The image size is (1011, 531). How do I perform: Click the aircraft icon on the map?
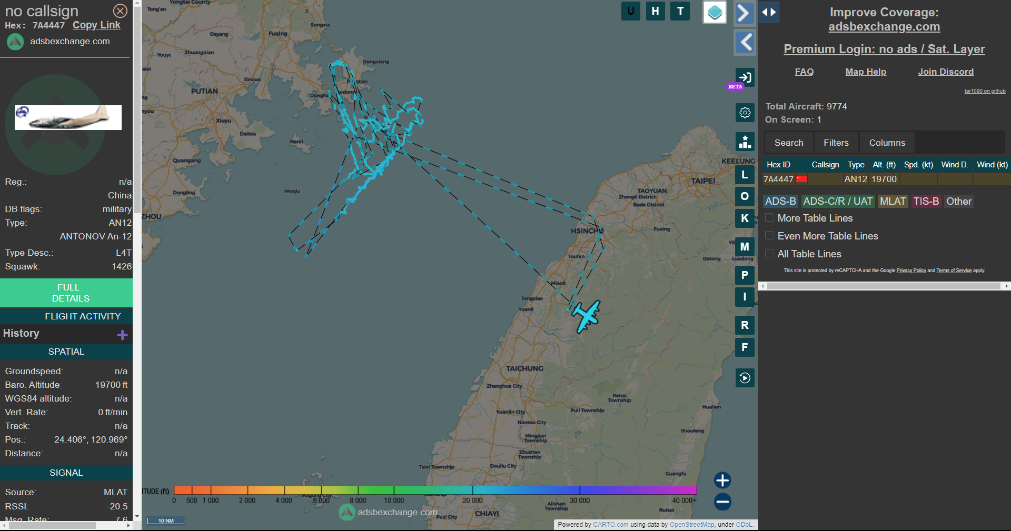pyautogui.click(x=586, y=316)
